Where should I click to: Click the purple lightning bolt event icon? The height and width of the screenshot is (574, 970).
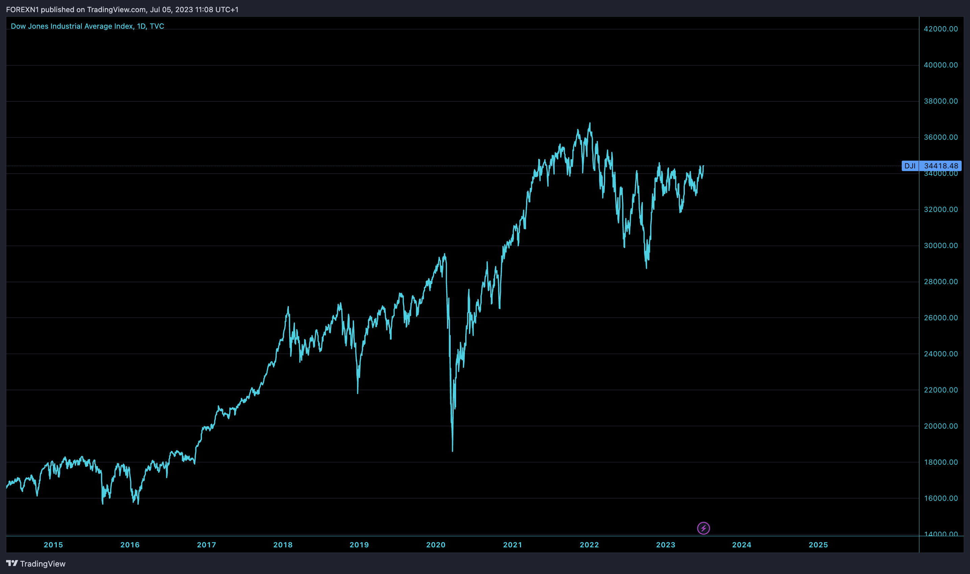click(x=703, y=528)
